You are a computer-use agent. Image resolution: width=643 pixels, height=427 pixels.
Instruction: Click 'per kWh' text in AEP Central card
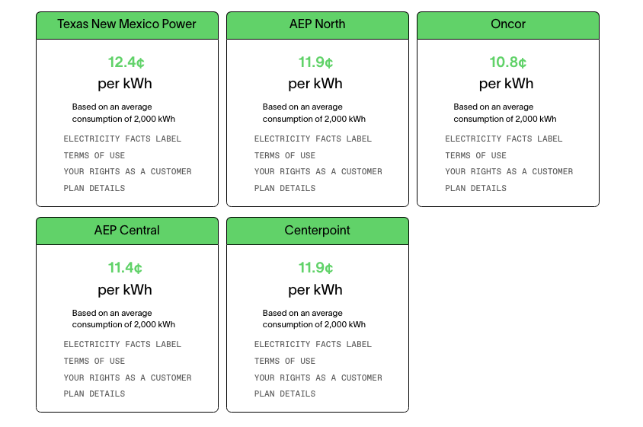pyautogui.click(x=125, y=290)
